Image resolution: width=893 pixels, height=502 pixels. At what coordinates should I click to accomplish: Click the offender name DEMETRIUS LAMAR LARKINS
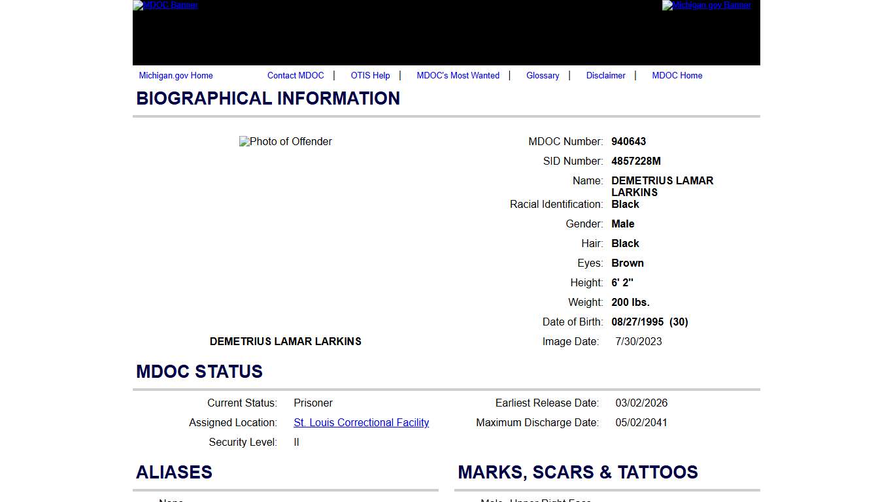pyautogui.click(x=285, y=341)
